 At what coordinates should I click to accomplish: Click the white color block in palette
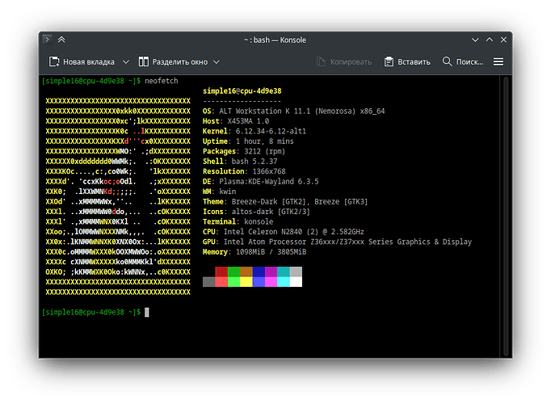point(296,282)
